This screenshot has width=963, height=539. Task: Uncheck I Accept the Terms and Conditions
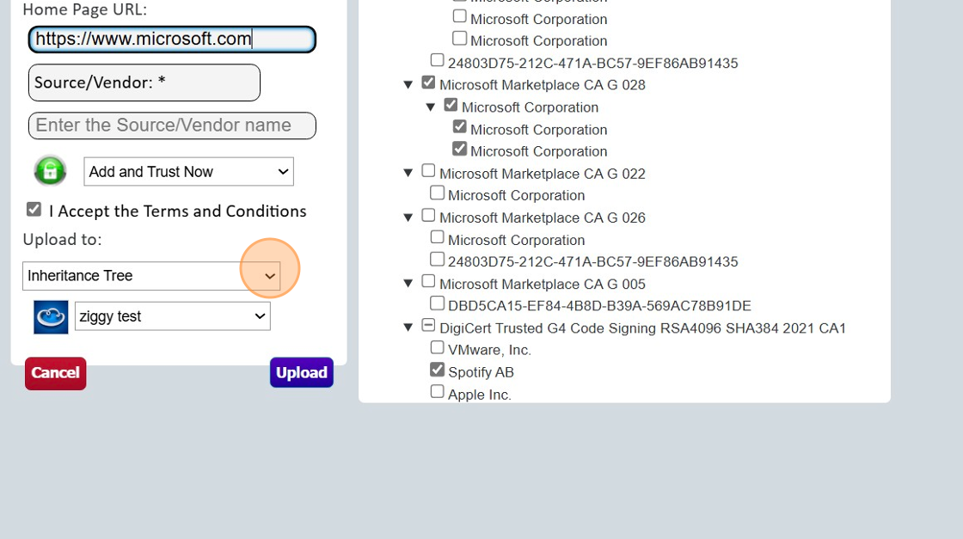(x=33, y=209)
